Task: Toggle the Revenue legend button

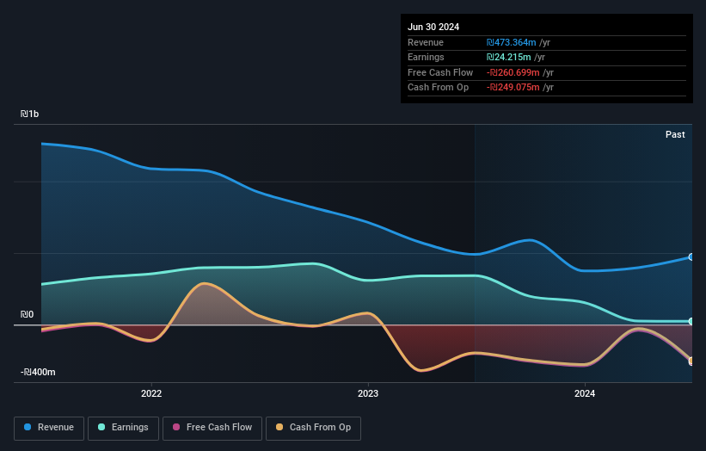Action: click(x=49, y=428)
